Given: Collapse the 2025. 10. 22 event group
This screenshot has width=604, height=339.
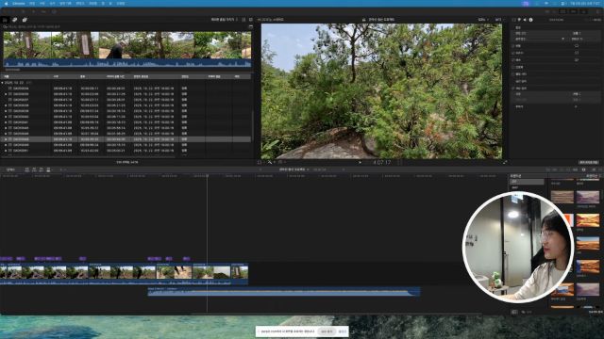Looking at the screenshot, I should 2,83.
